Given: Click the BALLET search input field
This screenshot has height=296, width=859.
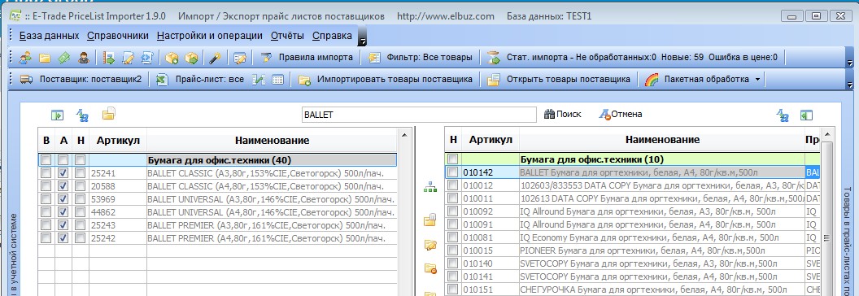Looking at the screenshot, I should click(419, 115).
